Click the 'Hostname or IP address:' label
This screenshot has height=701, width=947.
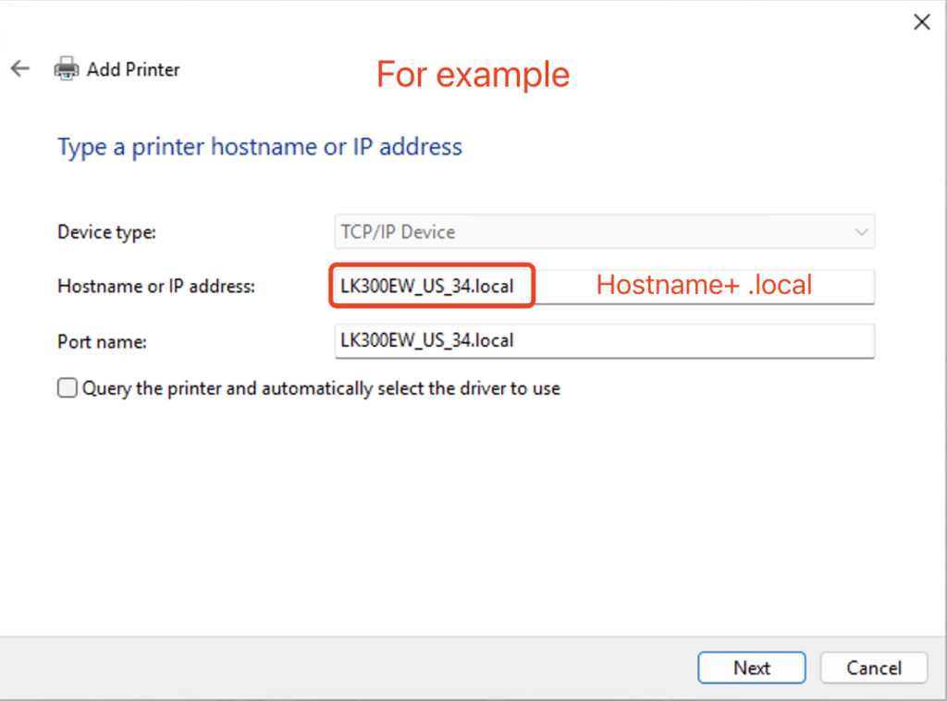point(155,287)
